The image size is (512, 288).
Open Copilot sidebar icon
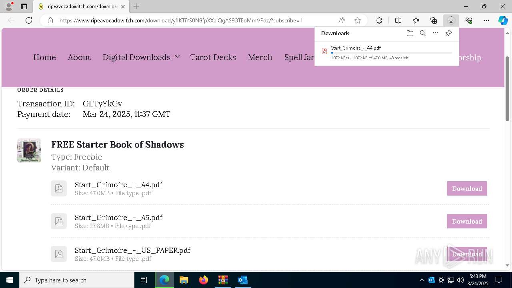[503, 20]
